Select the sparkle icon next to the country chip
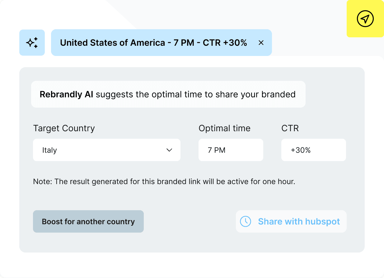Viewport: 384px width, 278px height. [32, 43]
